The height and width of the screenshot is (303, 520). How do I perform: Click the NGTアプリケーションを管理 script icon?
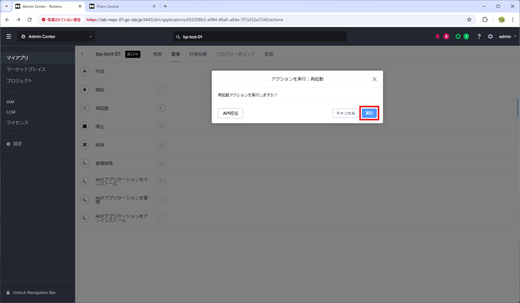coord(85,200)
